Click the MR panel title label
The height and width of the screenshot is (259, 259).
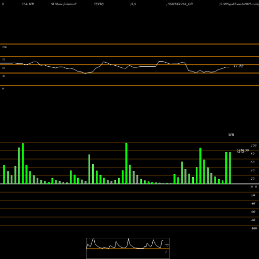coord(231,135)
